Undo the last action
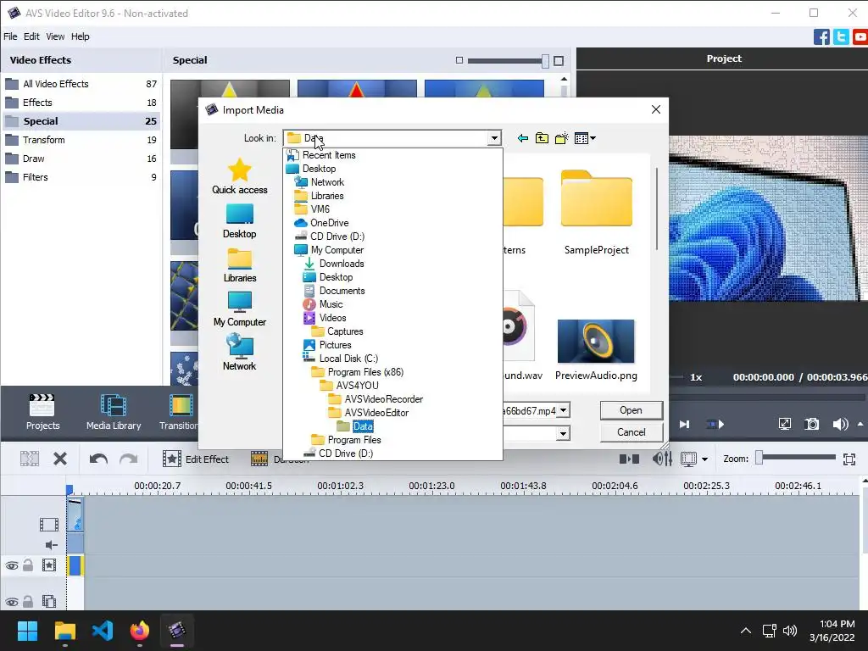The height and width of the screenshot is (651, 868). (x=98, y=459)
